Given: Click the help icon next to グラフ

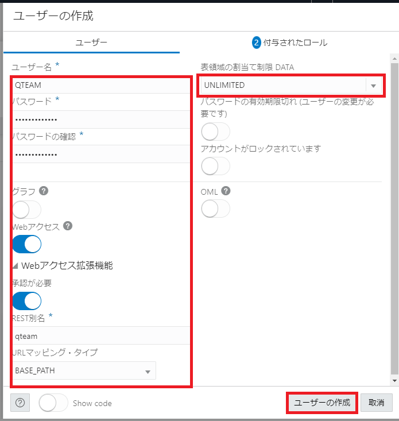Looking at the screenshot, I should coord(43,191).
